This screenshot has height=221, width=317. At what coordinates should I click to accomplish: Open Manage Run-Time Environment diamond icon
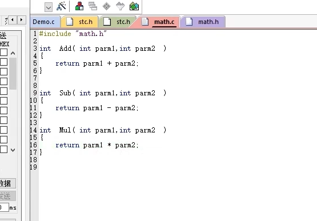coord(107,6)
